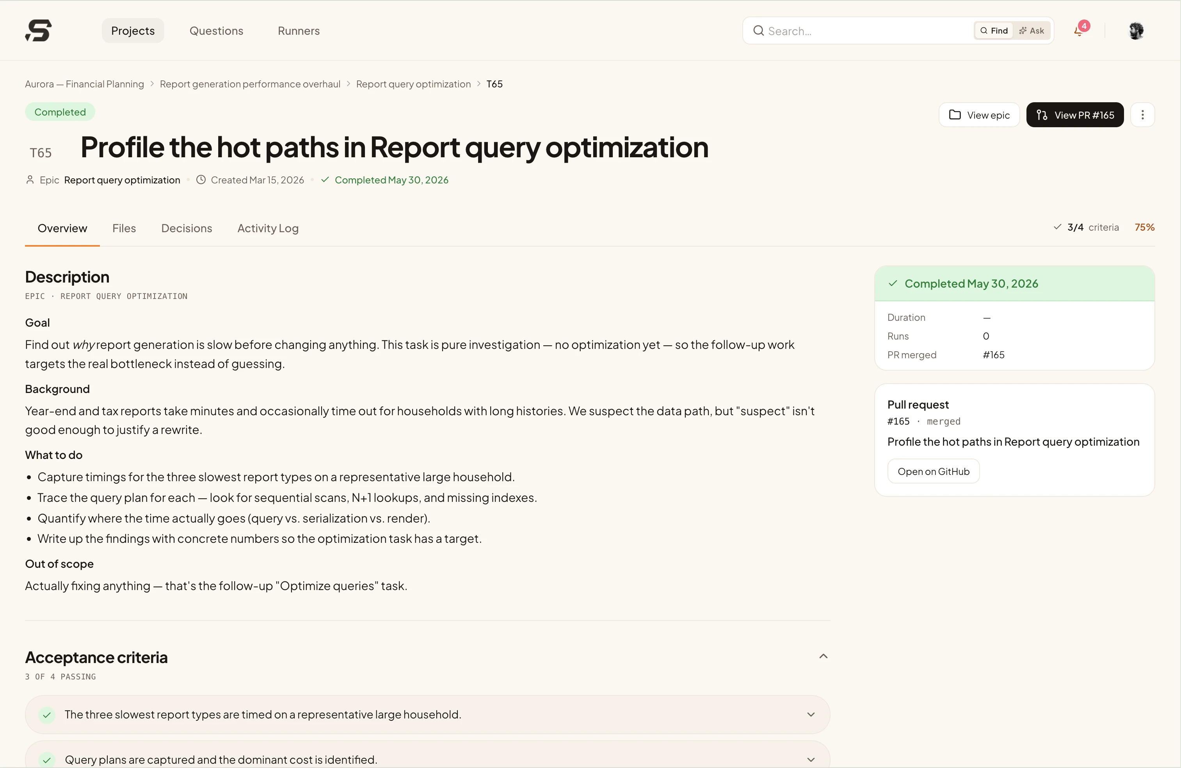Click the checkmark in the sidebar Completed banner

(x=893, y=283)
